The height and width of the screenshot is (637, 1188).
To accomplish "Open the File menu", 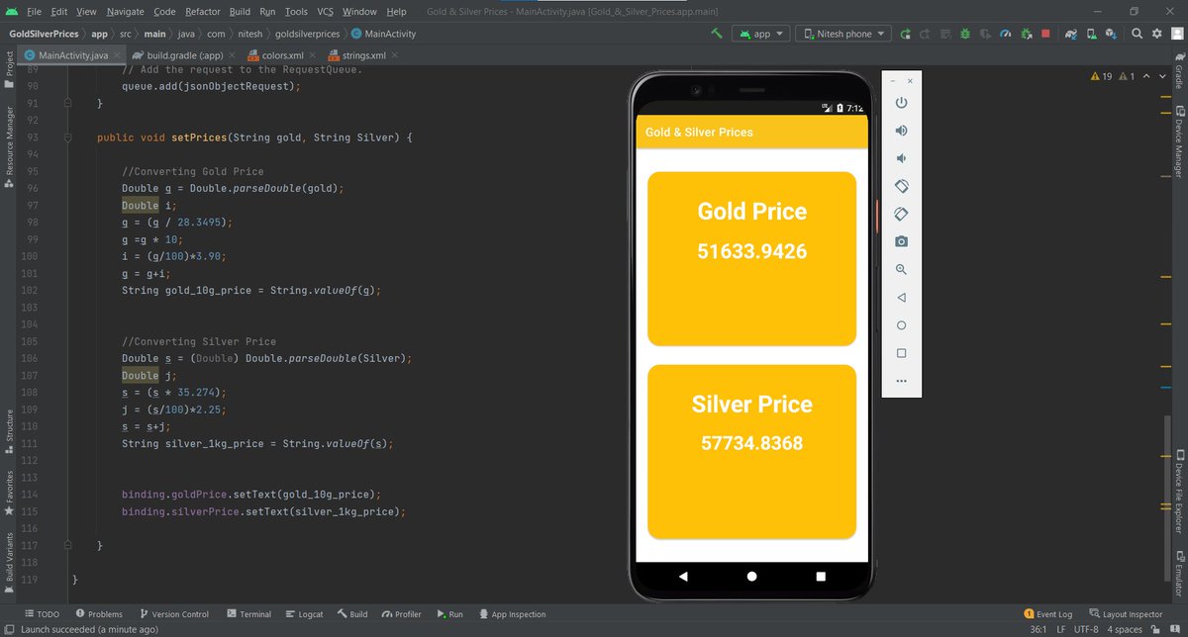I will [34, 11].
